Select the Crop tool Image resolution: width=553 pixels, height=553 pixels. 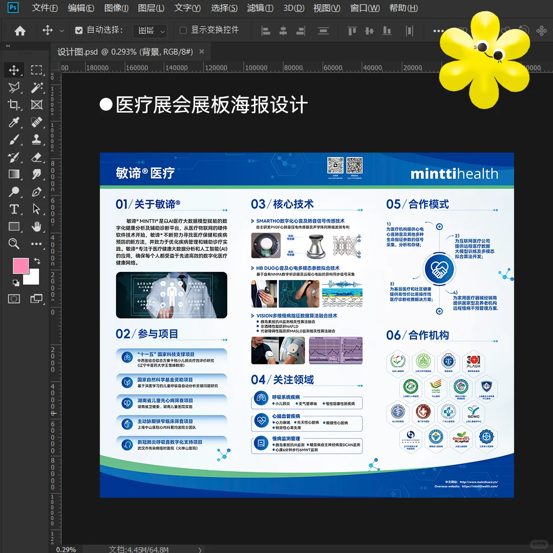(14, 105)
